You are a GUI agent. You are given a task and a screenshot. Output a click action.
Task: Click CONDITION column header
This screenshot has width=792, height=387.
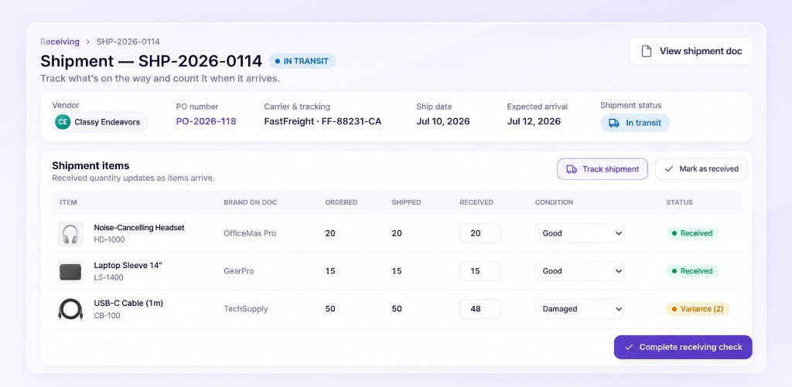[x=554, y=202]
